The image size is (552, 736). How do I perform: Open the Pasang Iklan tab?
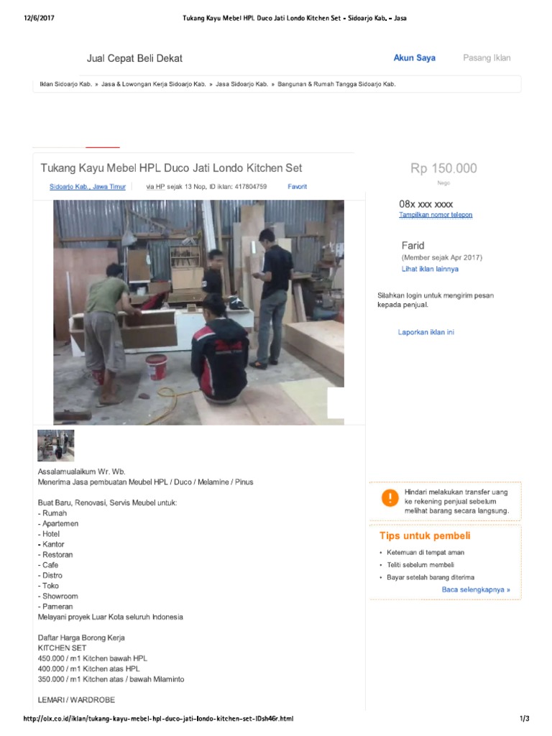(x=487, y=58)
